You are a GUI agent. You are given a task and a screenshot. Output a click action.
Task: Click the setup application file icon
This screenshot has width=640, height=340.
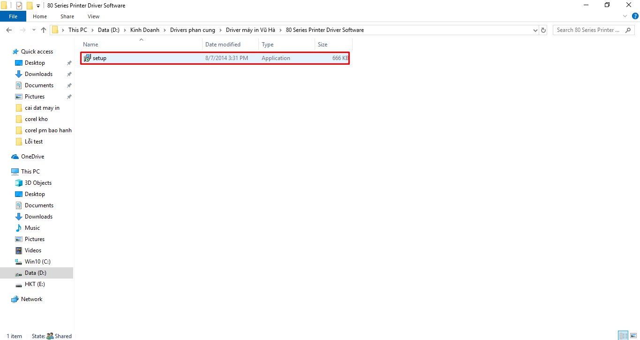tap(87, 58)
